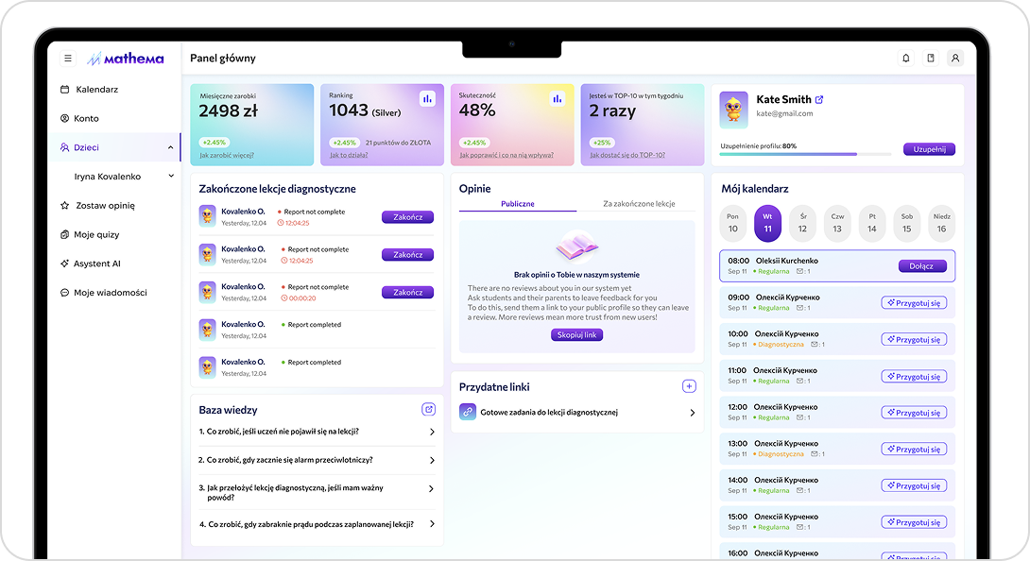Screen dimensions: 1030x561
Task: Open Skuteczność chart icon
Action: tap(557, 99)
